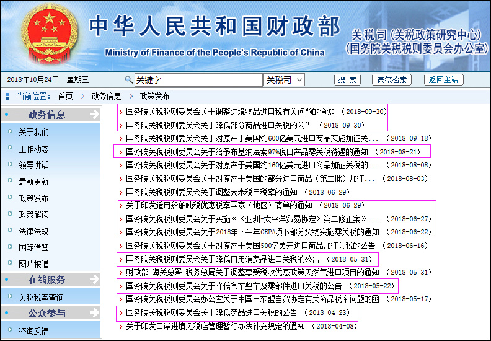Open notice on 调整大米税目税率
The width and height of the screenshot is (491, 341).
pos(211,192)
